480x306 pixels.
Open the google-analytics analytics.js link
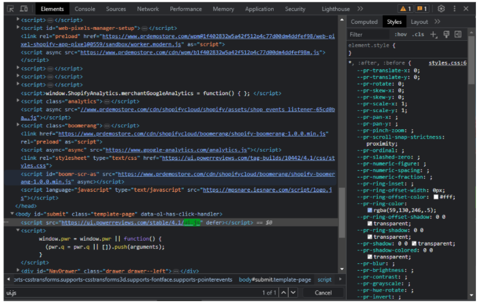coord(176,150)
